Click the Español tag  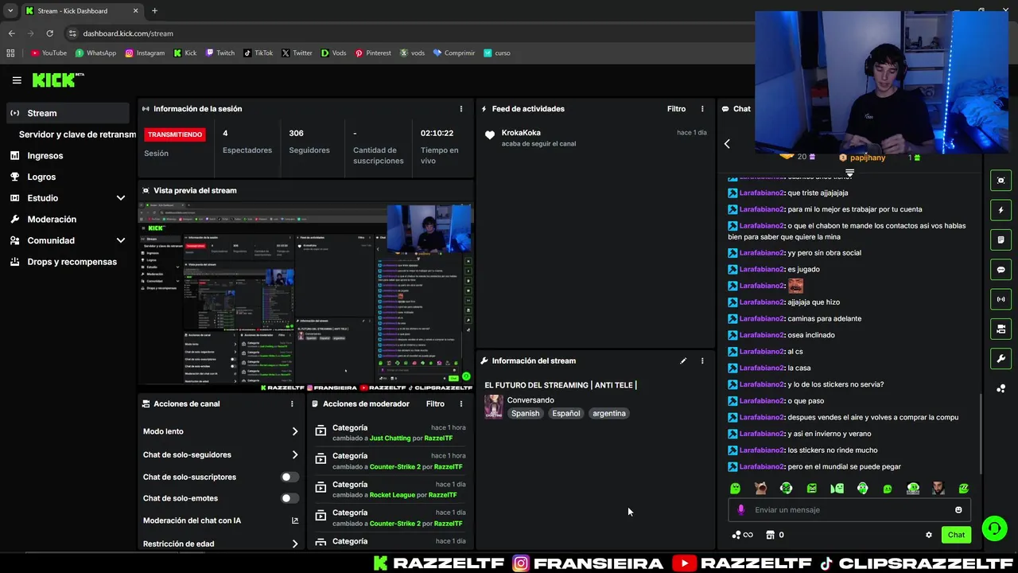pos(566,414)
